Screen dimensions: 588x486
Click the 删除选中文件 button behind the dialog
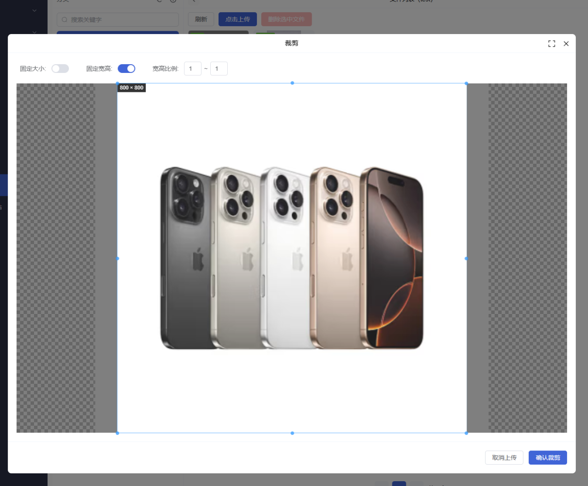286,19
